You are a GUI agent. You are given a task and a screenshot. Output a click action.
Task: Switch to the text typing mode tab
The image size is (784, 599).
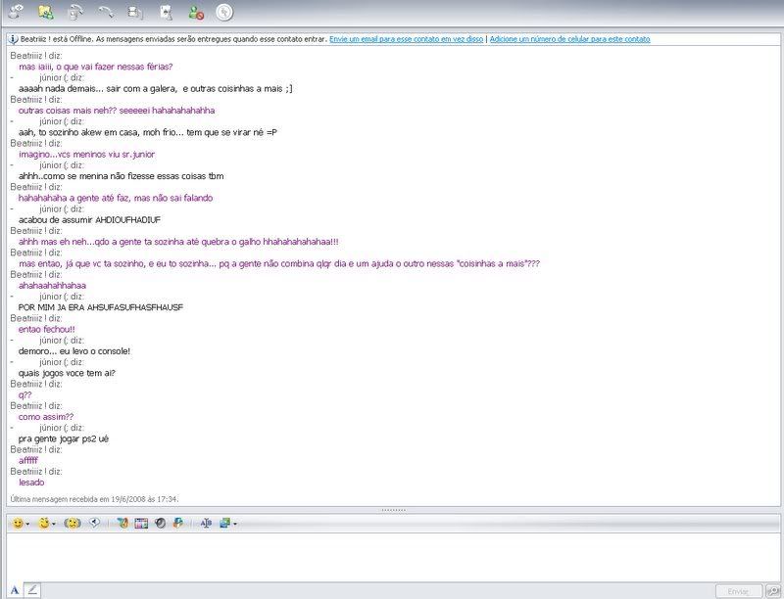(16, 590)
